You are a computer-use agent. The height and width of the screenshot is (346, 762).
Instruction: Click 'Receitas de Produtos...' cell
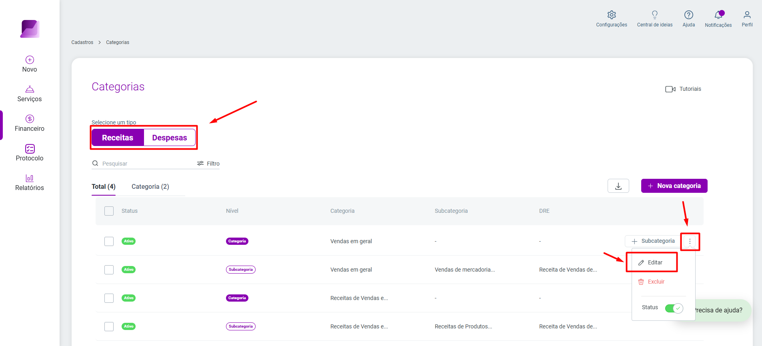[463, 326]
